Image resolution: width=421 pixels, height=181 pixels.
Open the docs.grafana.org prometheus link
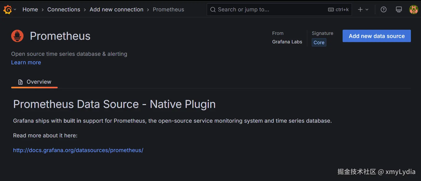pyautogui.click(x=78, y=150)
